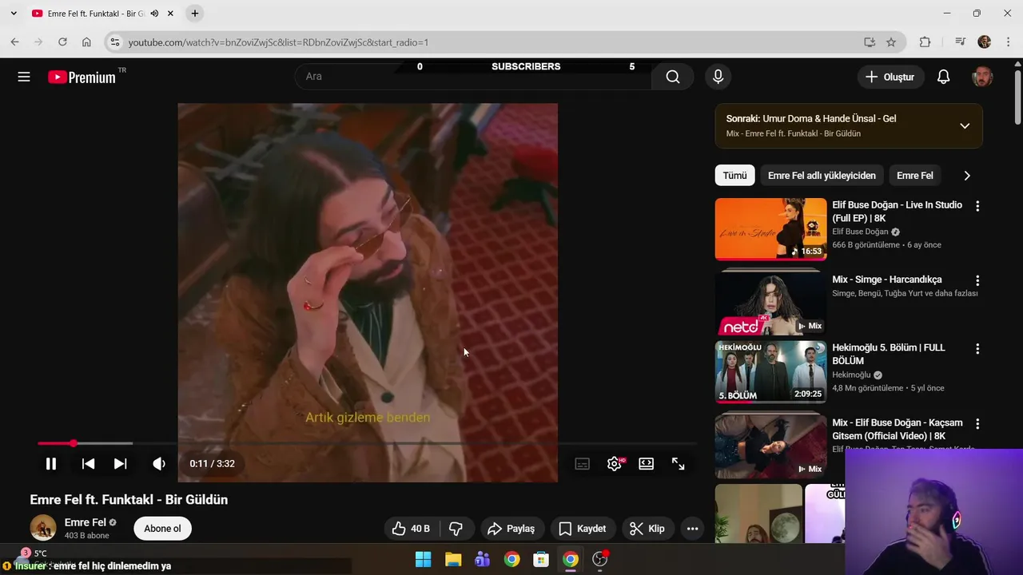Like the video with 40 B likes
Viewport: 1023px width, 575px height.
pyautogui.click(x=412, y=529)
